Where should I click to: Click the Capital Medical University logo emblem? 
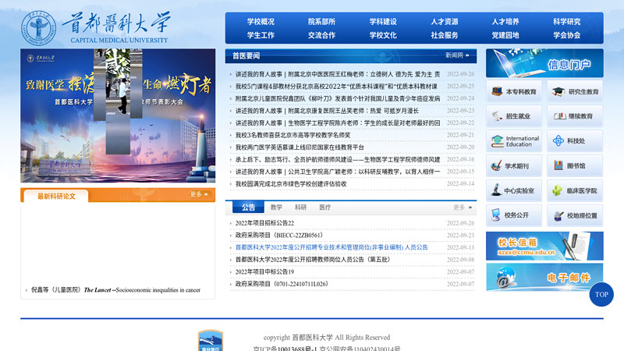coord(38,28)
